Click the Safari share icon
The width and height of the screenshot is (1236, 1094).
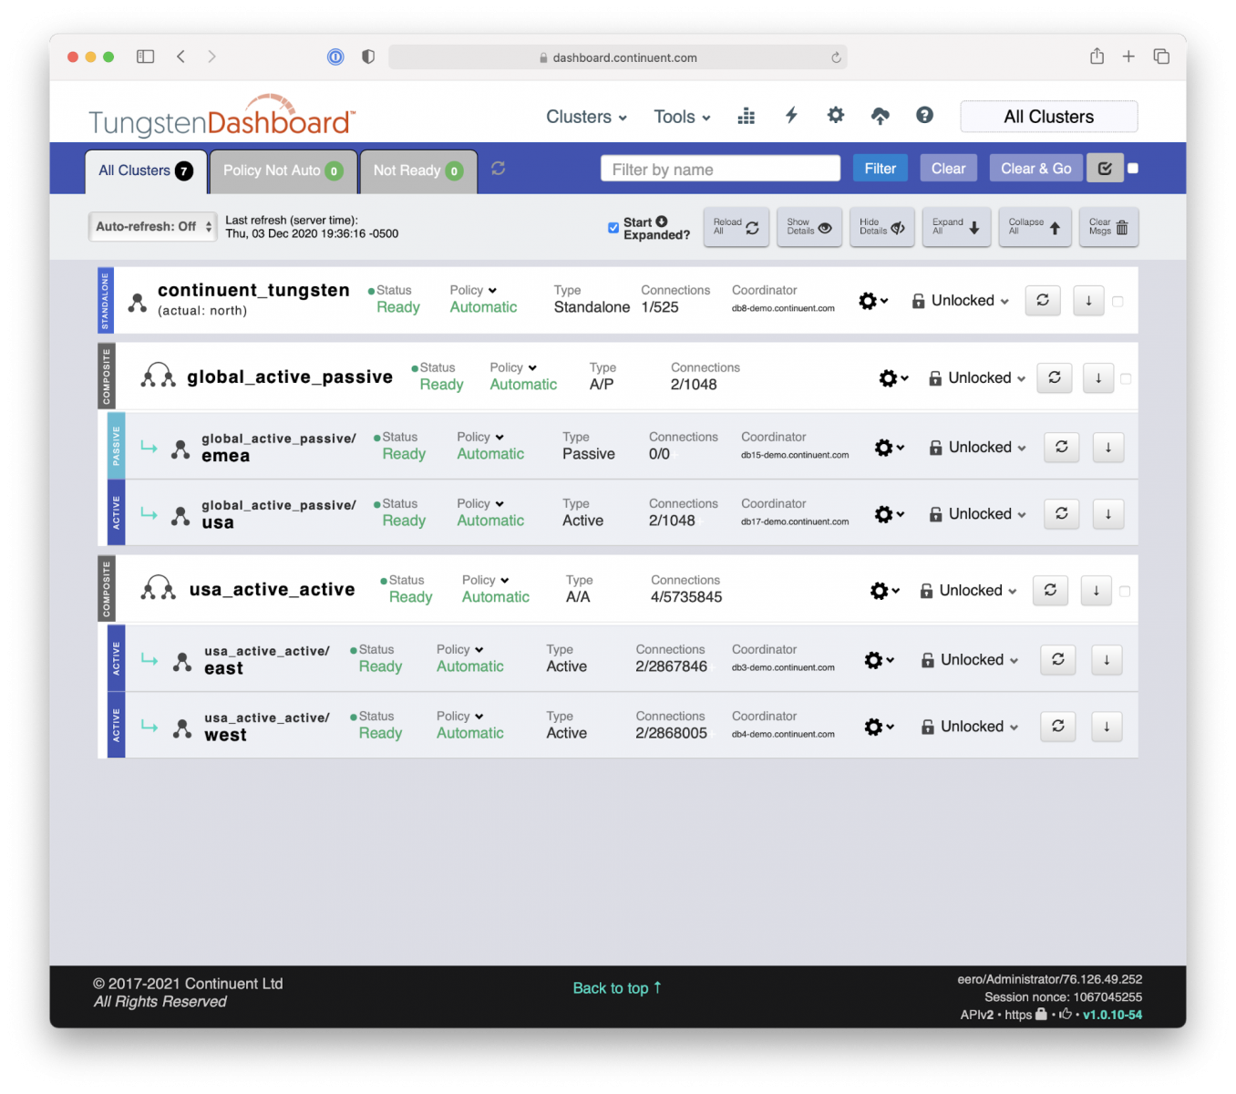pos(1097,57)
